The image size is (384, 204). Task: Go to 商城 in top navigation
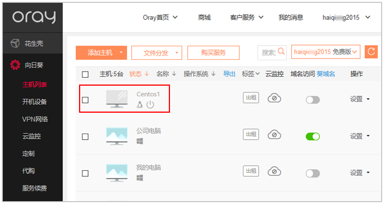[204, 17]
